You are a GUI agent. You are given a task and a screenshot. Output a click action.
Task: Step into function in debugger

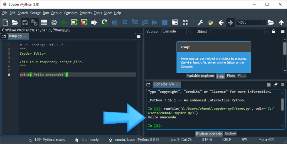(x=135, y=22)
